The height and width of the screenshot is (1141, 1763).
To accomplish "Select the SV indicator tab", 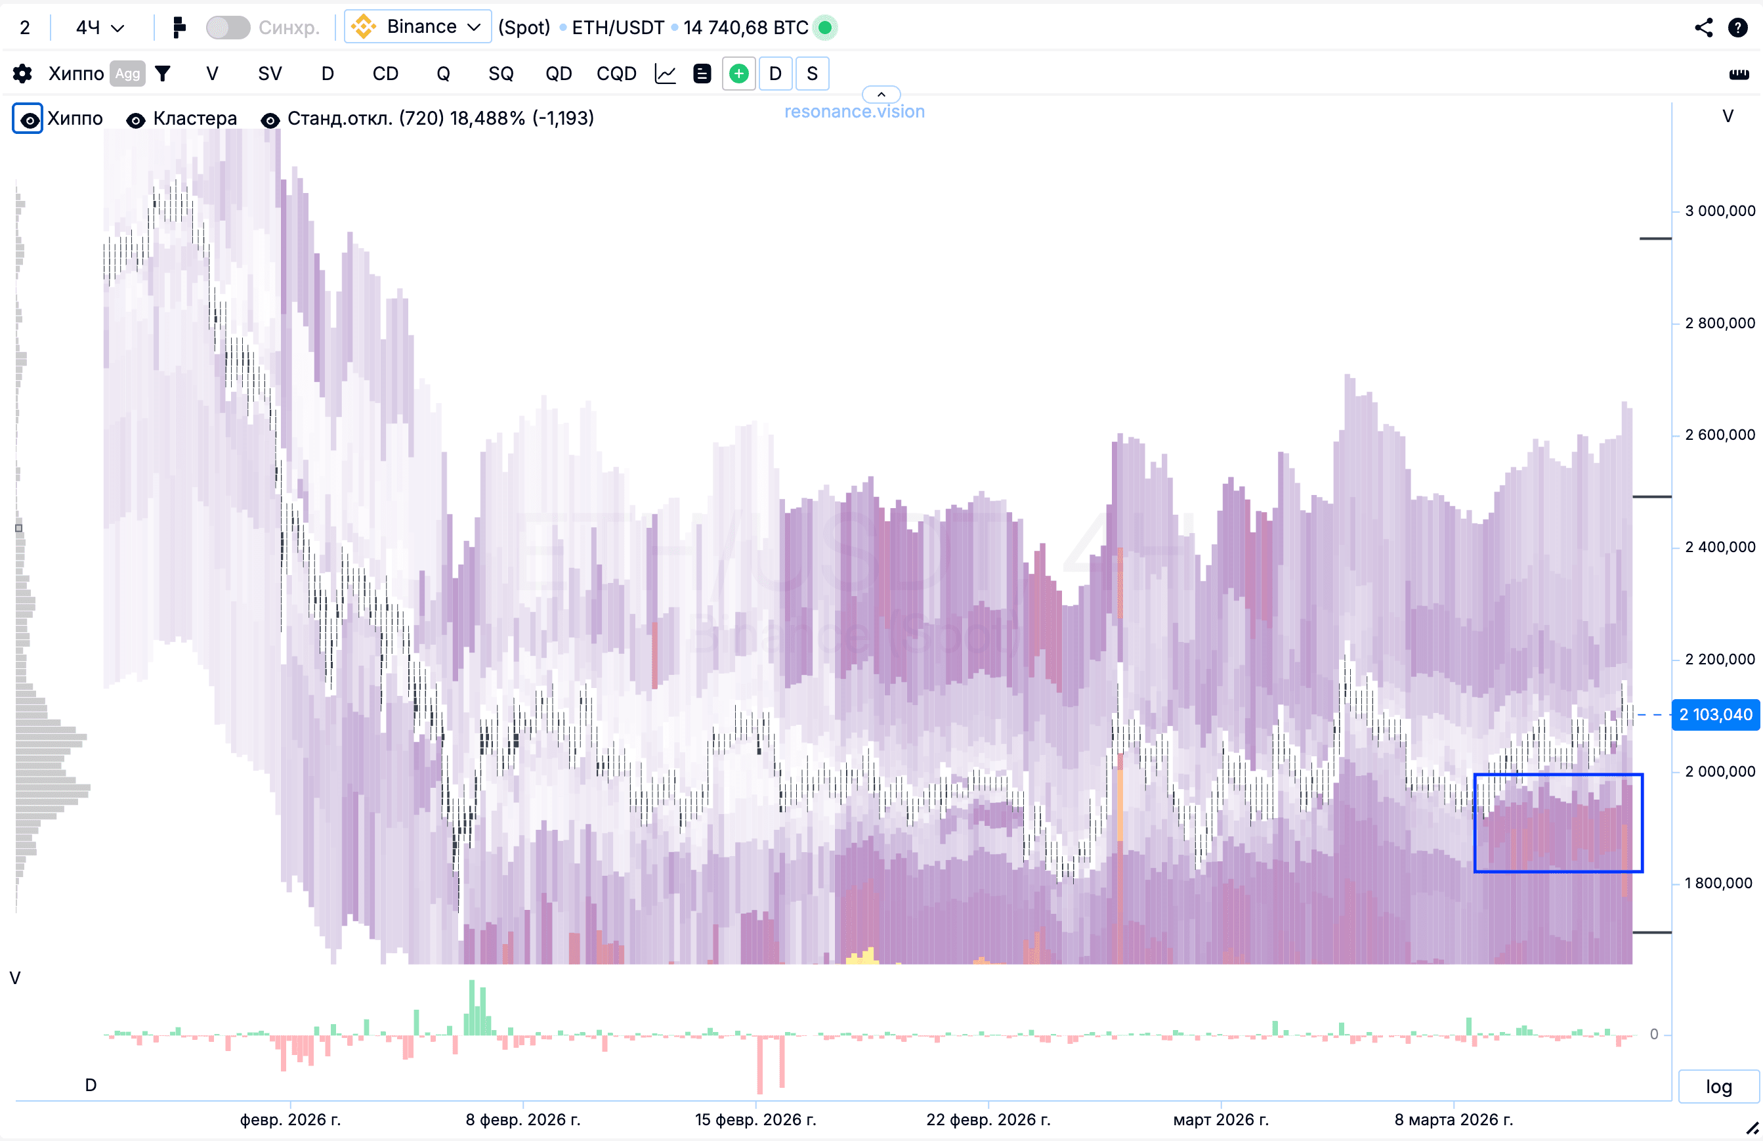I will point(270,74).
